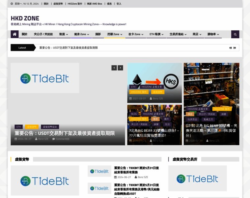Open the 攝影 menu item
The height and width of the screenshot is (198, 250).
[98, 34]
